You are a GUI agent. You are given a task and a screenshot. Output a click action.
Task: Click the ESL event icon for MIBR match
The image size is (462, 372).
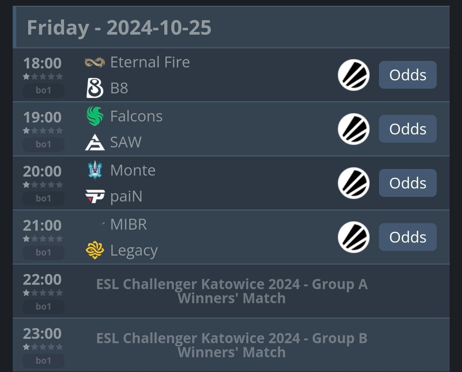coord(354,237)
